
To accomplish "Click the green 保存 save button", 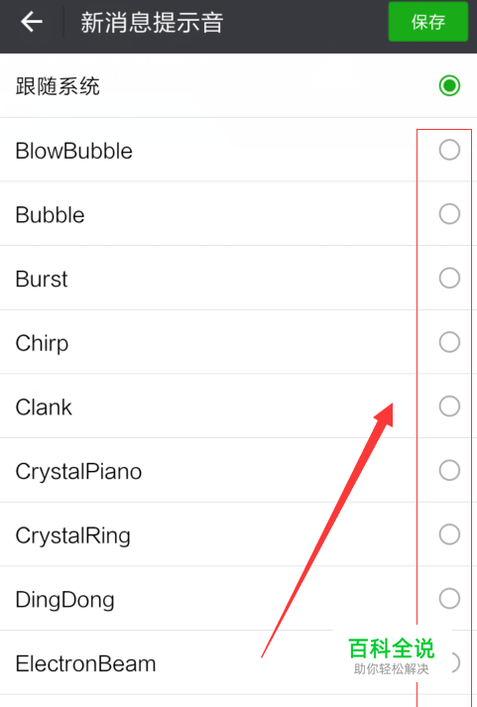I will pos(427,22).
